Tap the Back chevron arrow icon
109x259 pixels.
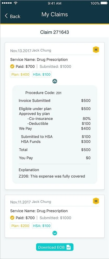6,16
